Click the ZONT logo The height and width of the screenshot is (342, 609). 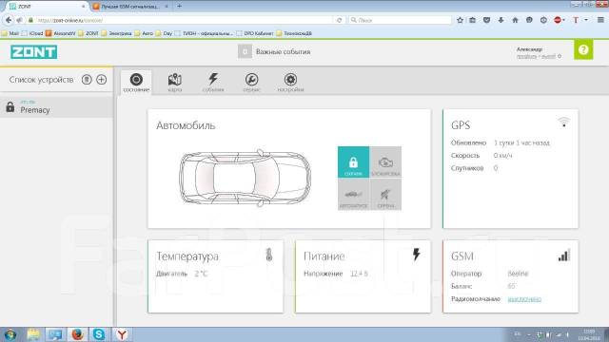[34, 51]
